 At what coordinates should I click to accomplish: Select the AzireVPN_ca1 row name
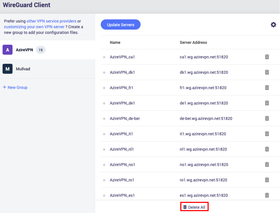pyautogui.click(x=122, y=57)
